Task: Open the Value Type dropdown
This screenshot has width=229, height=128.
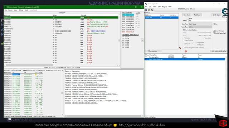Action: coord(200,27)
